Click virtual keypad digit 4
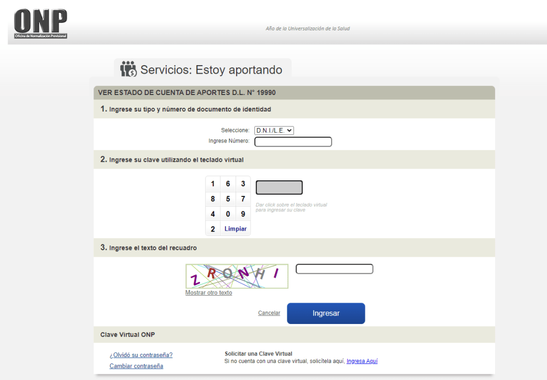 click(x=213, y=214)
